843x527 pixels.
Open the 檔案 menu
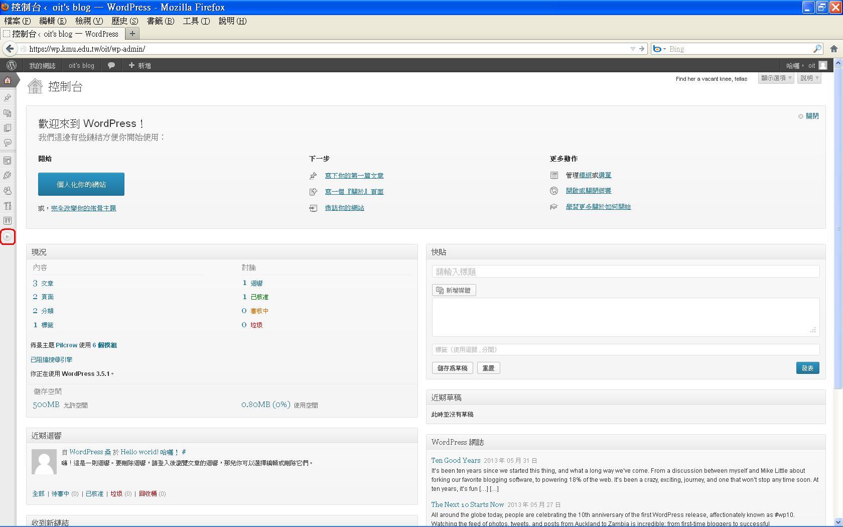18,21
